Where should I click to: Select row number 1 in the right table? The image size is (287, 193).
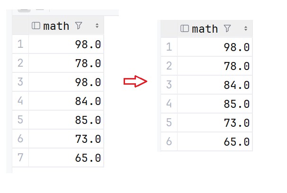(x=169, y=47)
